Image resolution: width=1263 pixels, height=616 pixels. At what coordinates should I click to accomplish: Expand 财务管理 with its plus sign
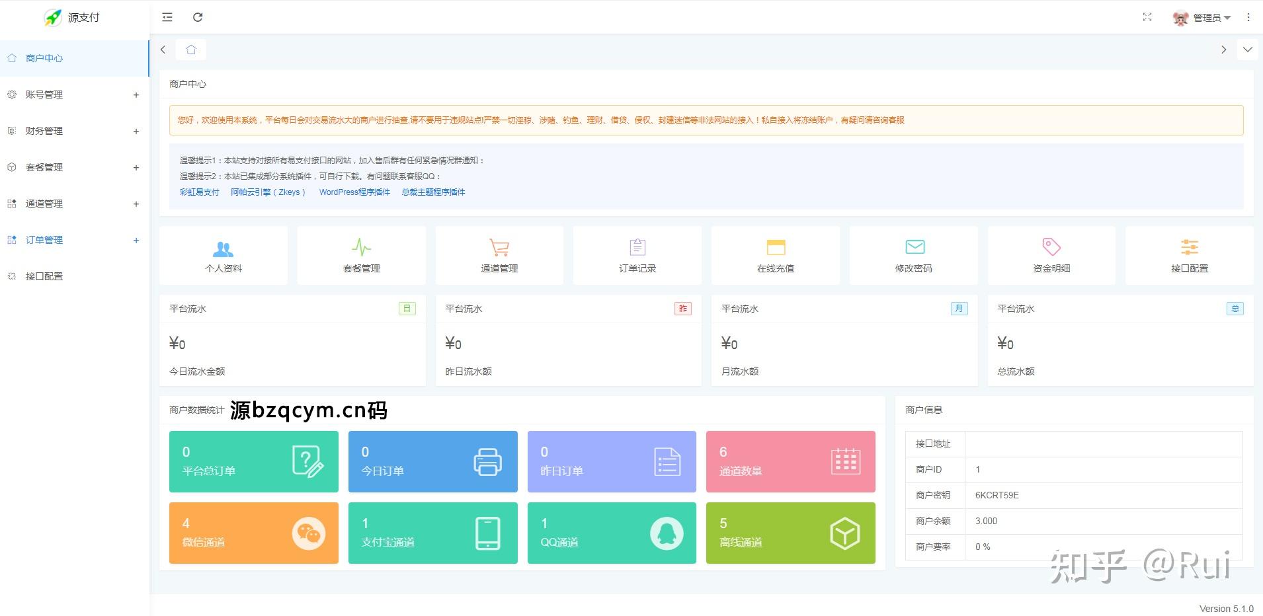[136, 131]
